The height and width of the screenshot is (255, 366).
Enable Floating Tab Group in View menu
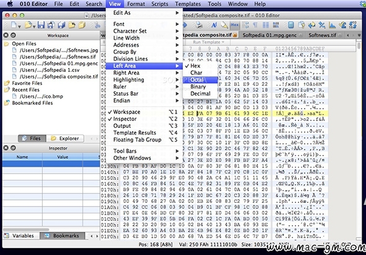pyautogui.click(x=145, y=140)
